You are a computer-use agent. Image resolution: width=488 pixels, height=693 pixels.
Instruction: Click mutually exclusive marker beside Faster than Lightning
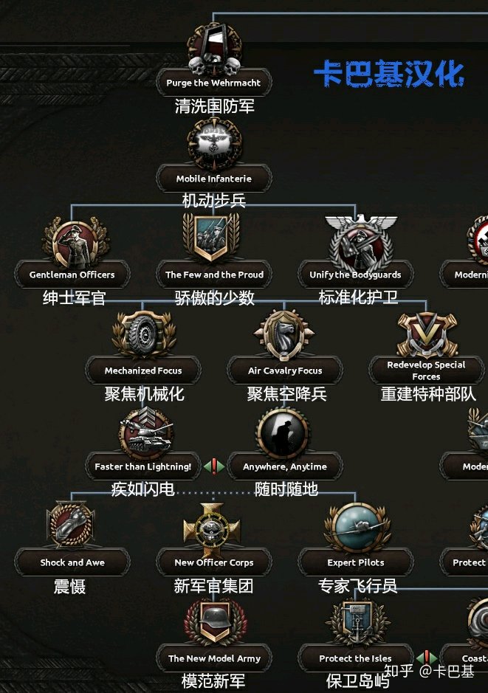point(214,466)
